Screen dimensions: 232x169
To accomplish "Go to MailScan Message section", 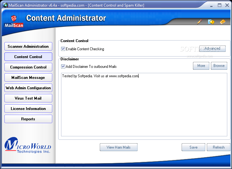I will coord(28,77).
